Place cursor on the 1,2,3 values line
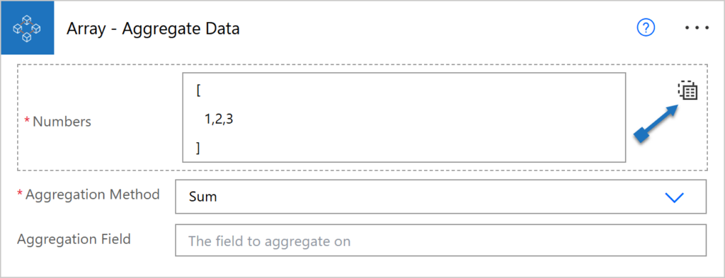Screen dimensions: 725x278 click(x=219, y=120)
